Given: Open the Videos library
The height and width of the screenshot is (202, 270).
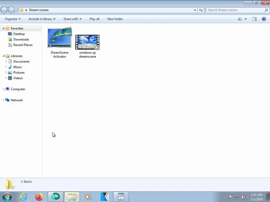Looking at the screenshot, I should (18, 78).
